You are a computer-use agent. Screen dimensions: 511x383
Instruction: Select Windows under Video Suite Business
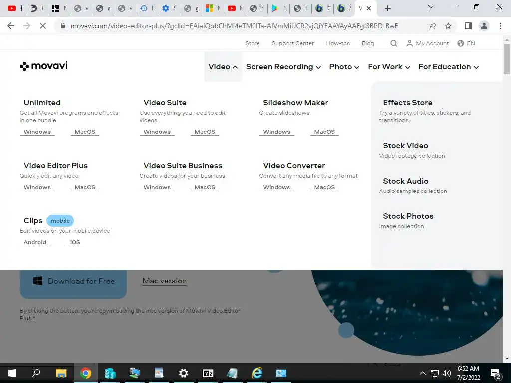157,187
